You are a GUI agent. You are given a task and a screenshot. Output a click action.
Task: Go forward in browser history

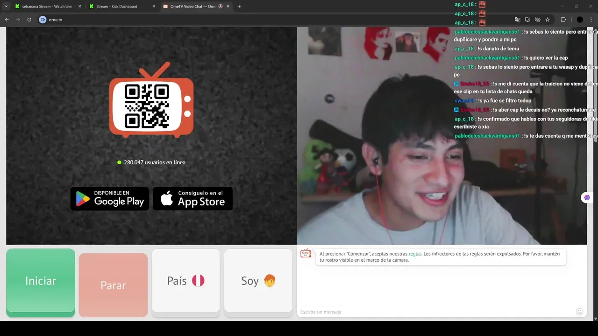(x=18, y=20)
